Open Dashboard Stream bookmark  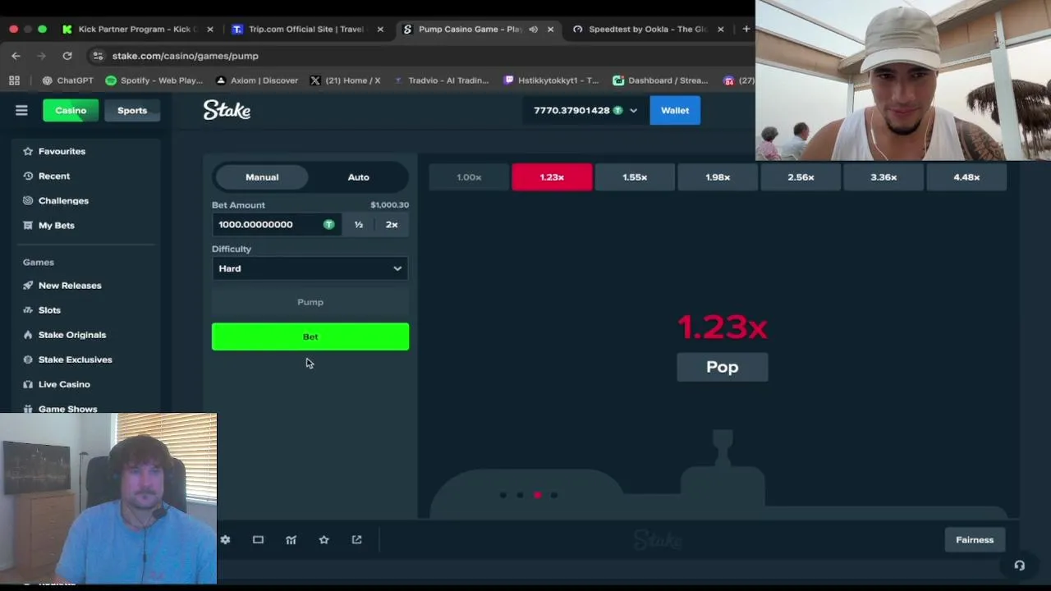pos(660,80)
